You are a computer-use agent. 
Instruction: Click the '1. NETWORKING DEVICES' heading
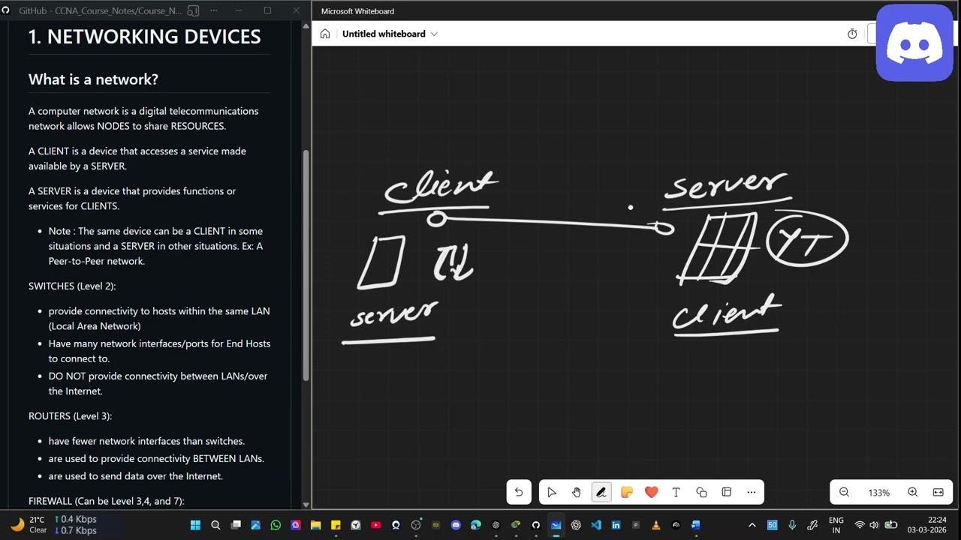[144, 37]
